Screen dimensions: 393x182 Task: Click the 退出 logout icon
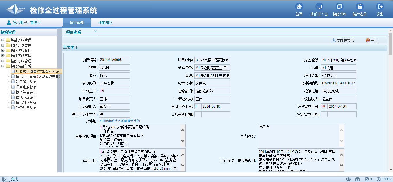pos(380,7)
